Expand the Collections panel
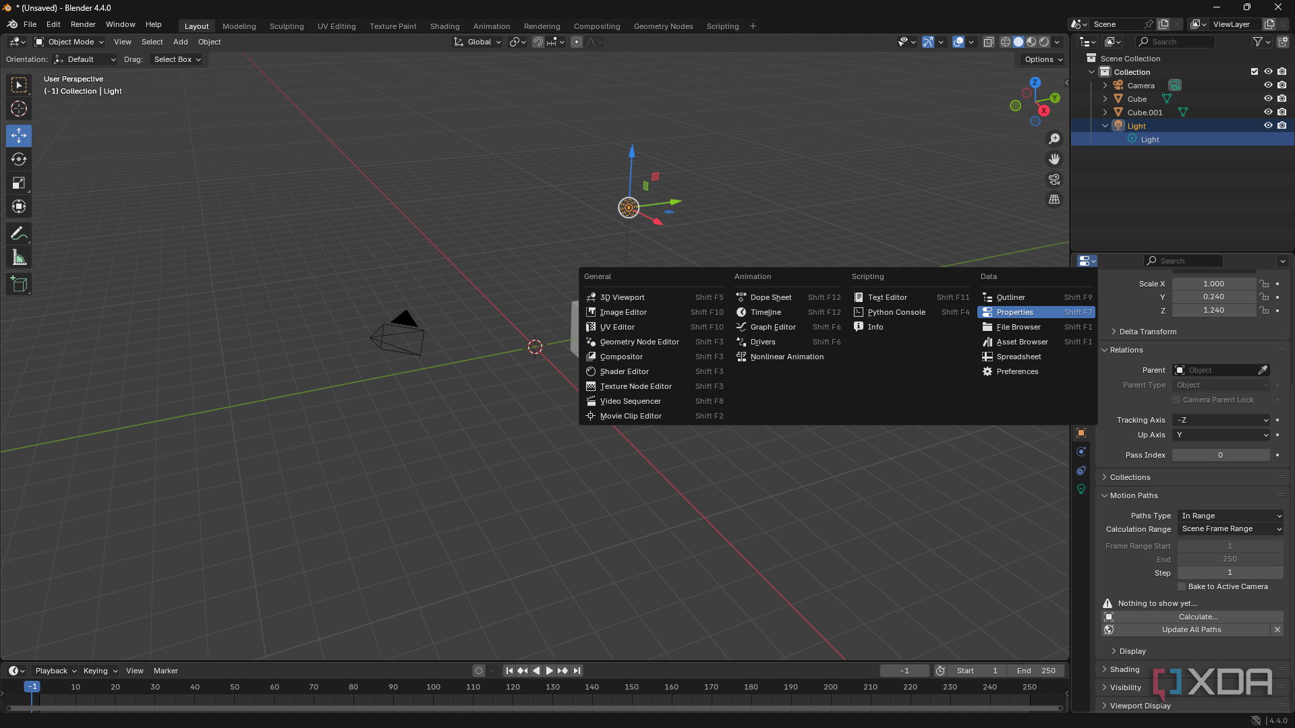Image resolution: width=1295 pixels, height=728 pixels. click(1130, 477)
